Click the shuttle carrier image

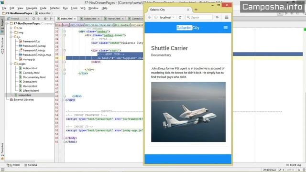[188, 112]
